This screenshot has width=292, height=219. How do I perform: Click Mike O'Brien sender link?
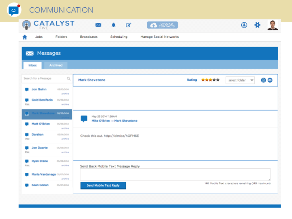(x=101, y=121)
